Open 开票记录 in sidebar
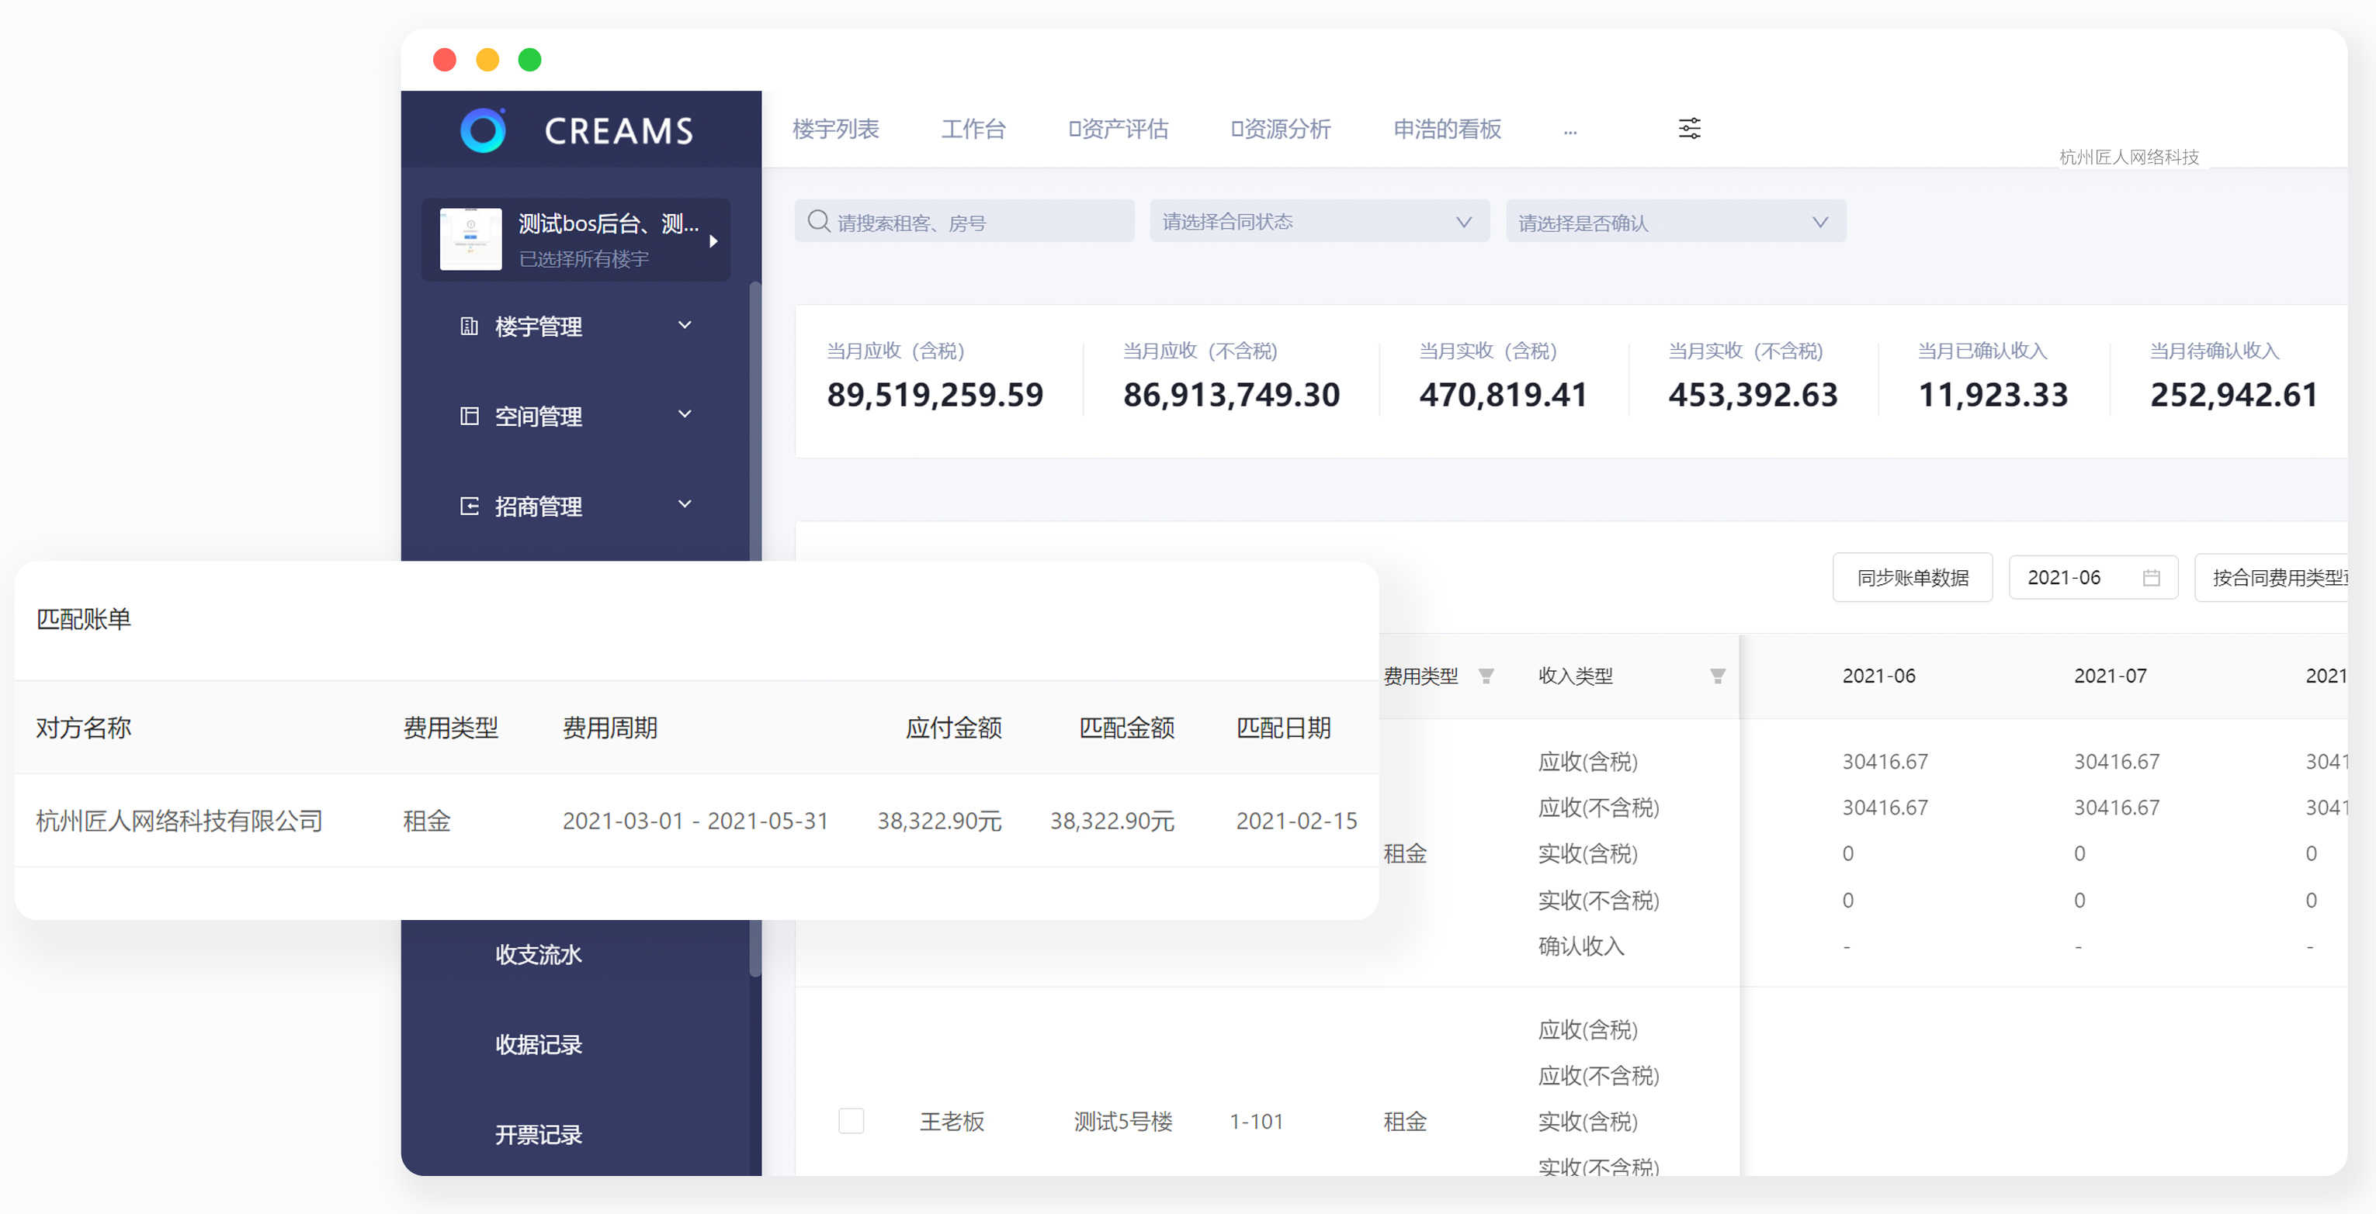 click(x=539, y=1135)
